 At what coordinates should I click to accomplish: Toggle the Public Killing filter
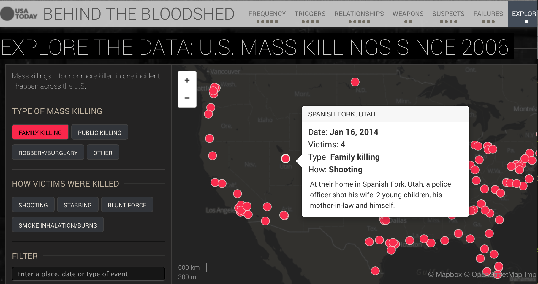pos(100,132)
